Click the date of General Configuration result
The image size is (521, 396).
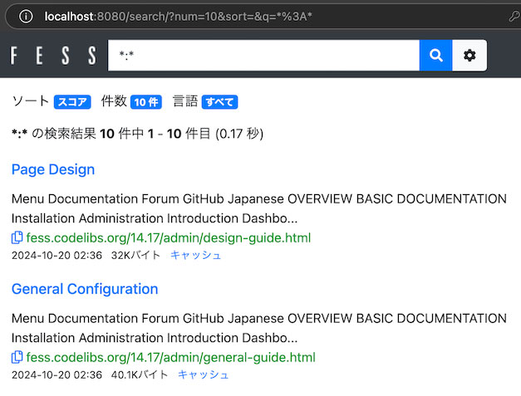click(57, 374)
